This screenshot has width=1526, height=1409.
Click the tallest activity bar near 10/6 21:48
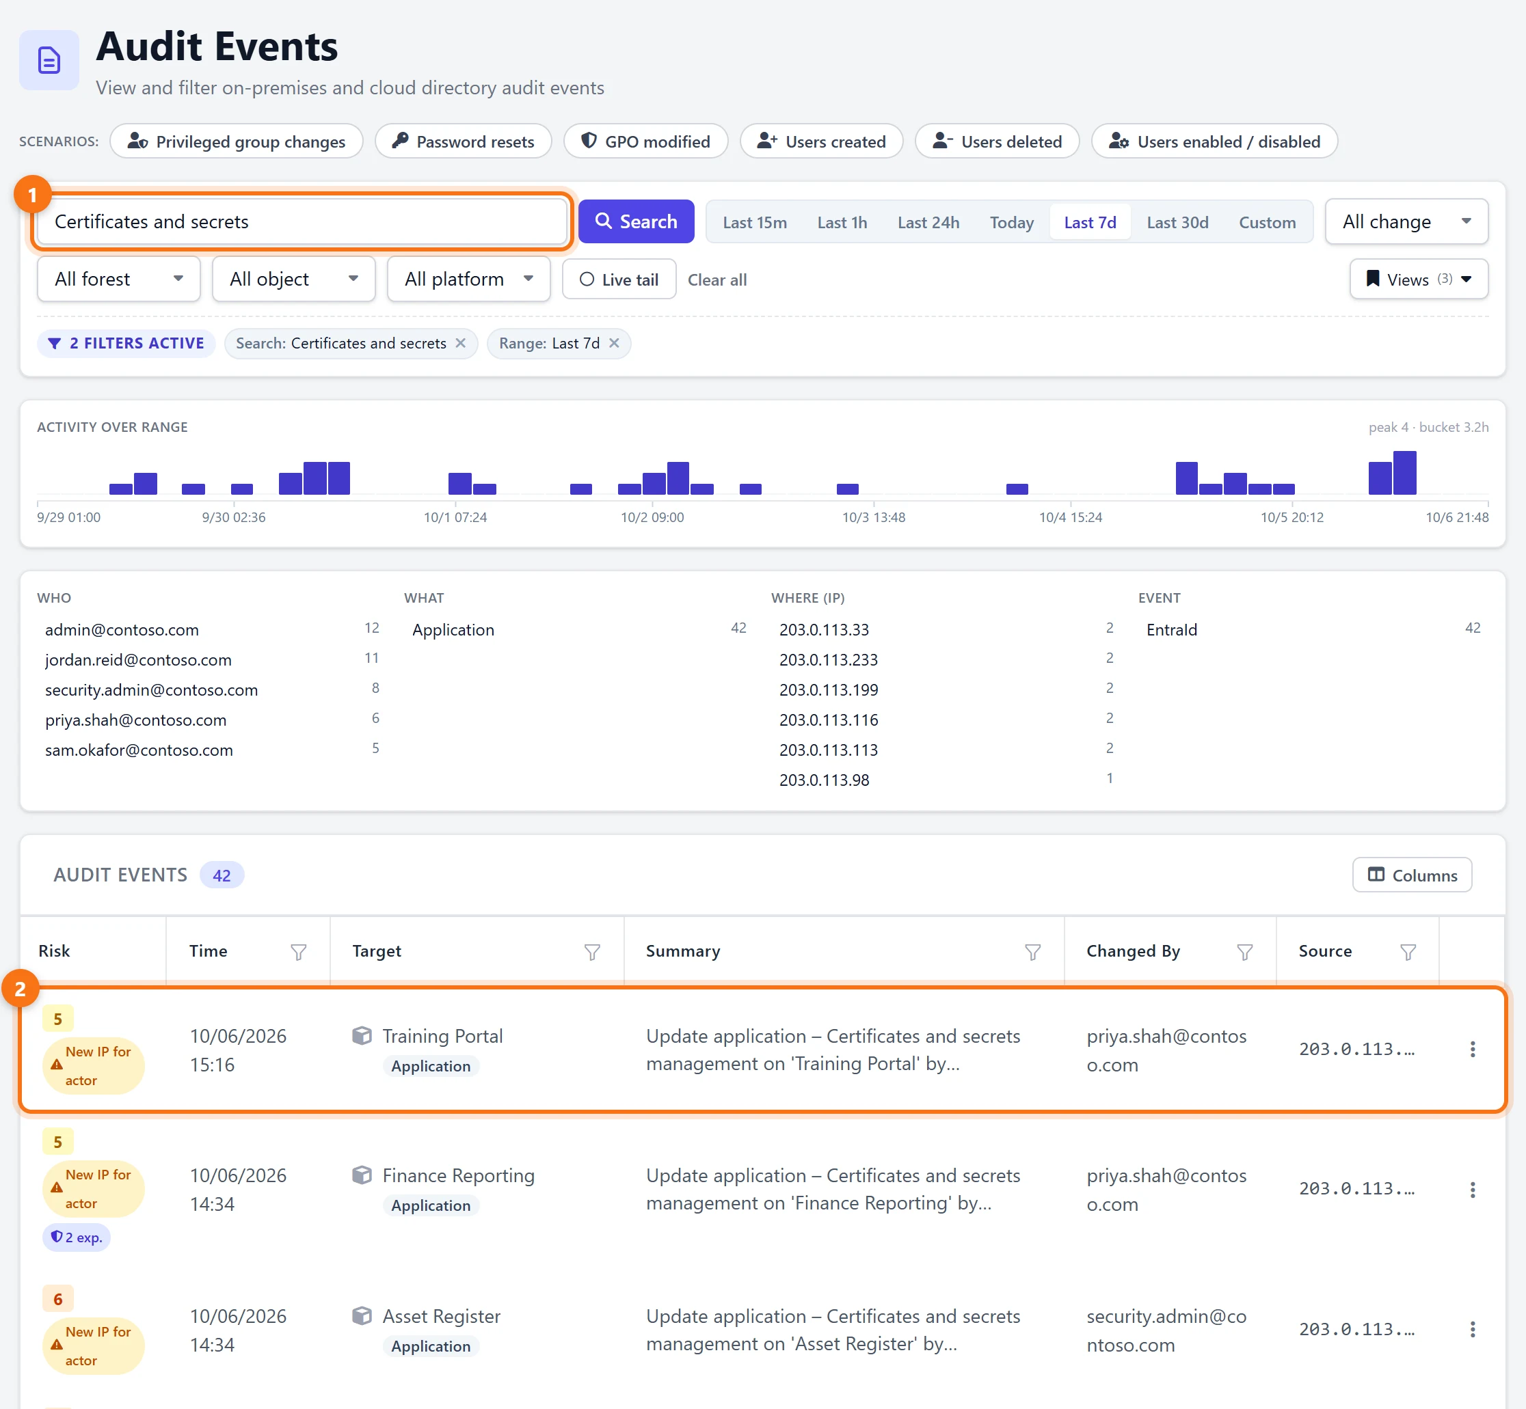[x=1405, y=473]
